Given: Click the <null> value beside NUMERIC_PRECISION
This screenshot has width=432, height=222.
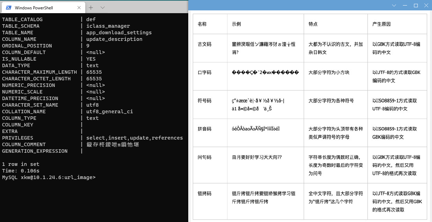Looking at the screenshot, I should (x=96, y=85).
